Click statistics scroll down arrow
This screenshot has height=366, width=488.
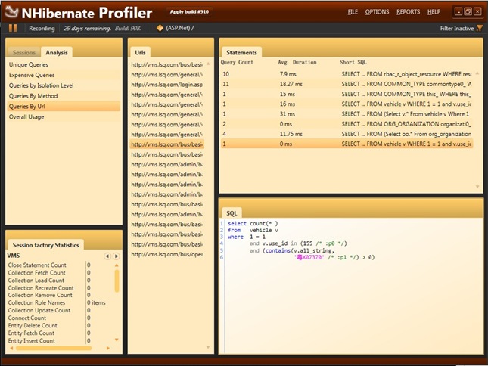[x=117, y=340]
